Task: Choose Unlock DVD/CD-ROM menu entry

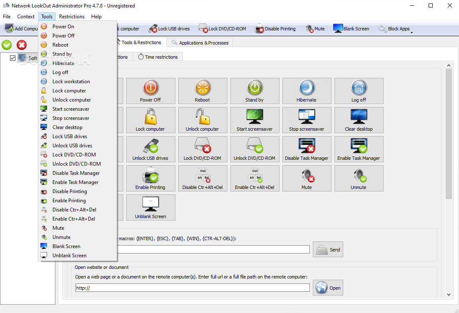Action: [x=77, y=164]
